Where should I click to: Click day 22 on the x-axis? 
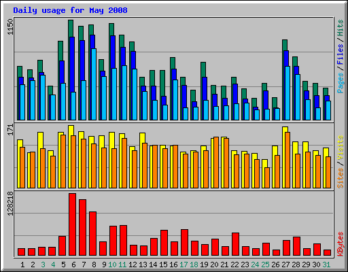(x=234, y=265)
